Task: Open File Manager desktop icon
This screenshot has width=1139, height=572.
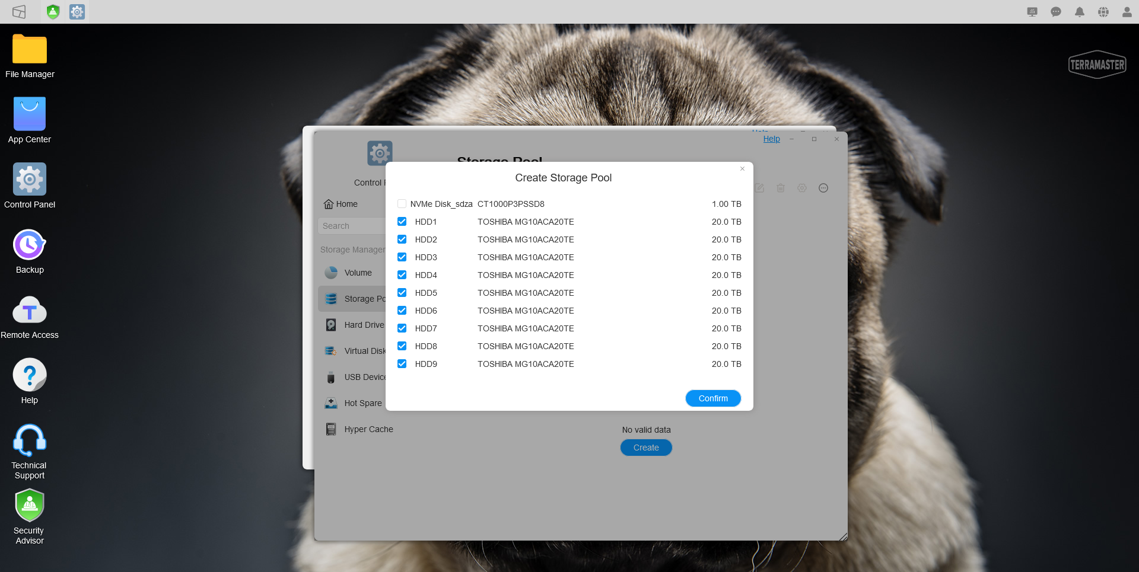Action: pos(30,56)
